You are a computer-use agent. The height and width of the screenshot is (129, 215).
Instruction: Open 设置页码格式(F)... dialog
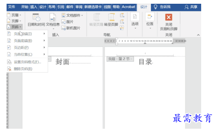pyautogui.click(x=27, y=62)
